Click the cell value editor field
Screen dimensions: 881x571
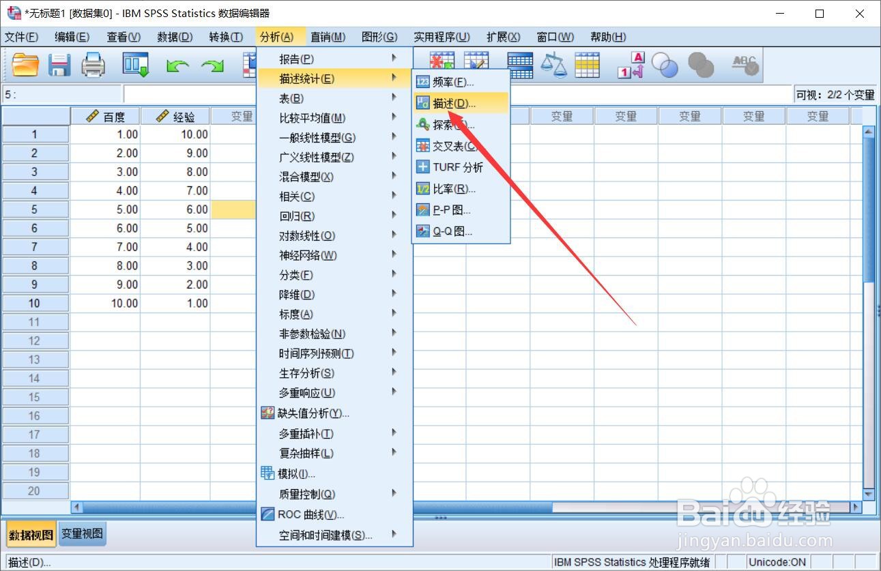pos(191,95)
